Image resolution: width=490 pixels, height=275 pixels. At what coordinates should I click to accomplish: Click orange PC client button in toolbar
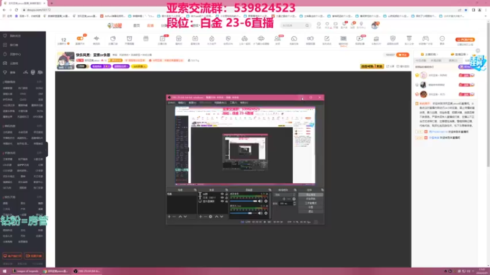click(465, 40)
